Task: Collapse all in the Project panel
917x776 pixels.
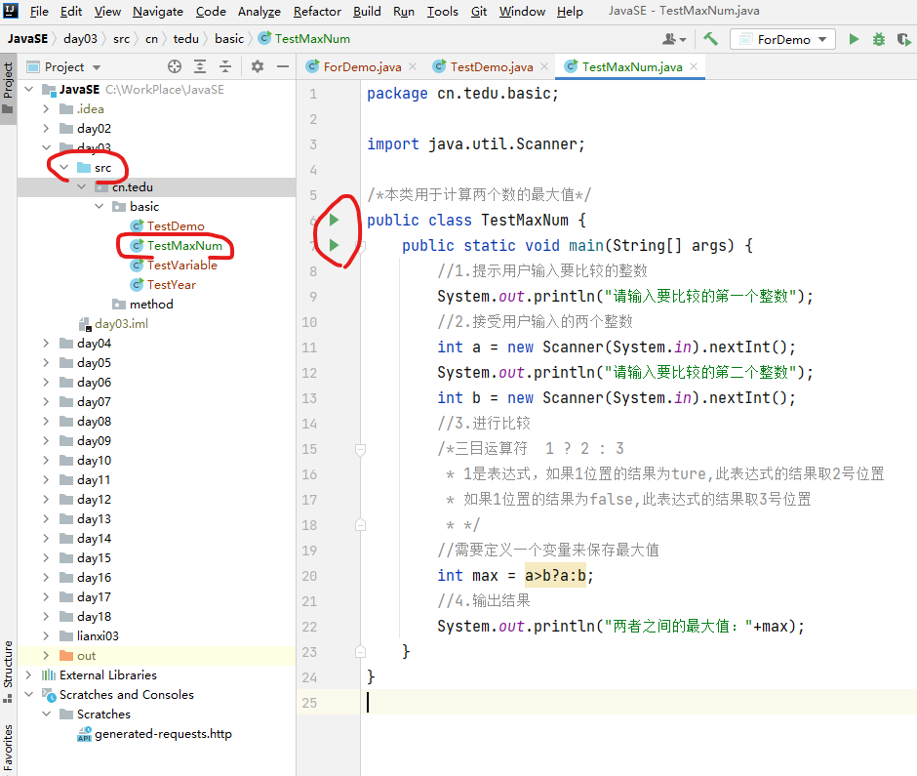Action: pos(225,66)
